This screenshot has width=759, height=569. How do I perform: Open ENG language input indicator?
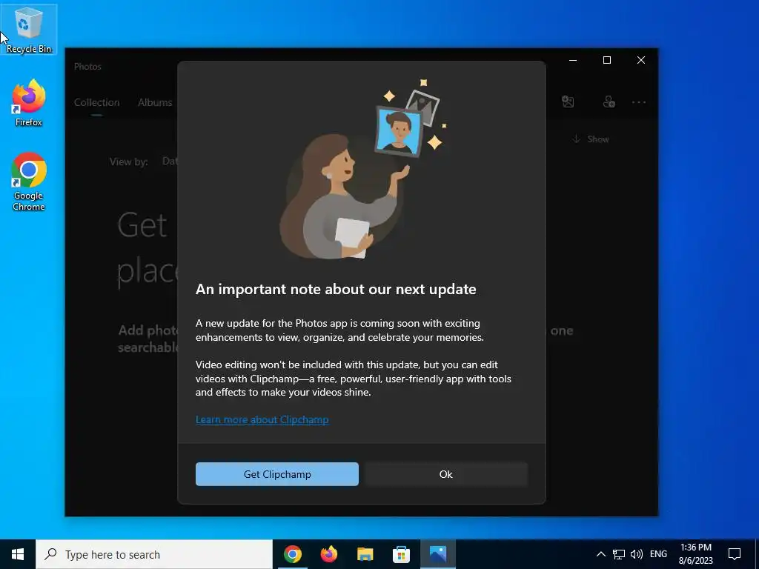tap(658, 554)
